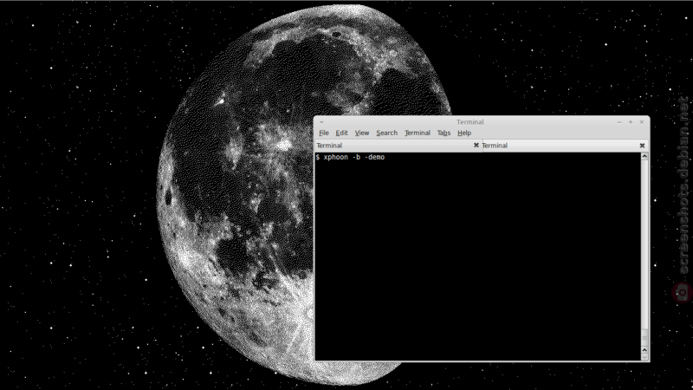Minimize the Terminal window
693x390 pixels.
[619, 122]
